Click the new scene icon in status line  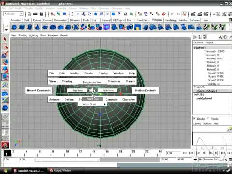point(29,14)
